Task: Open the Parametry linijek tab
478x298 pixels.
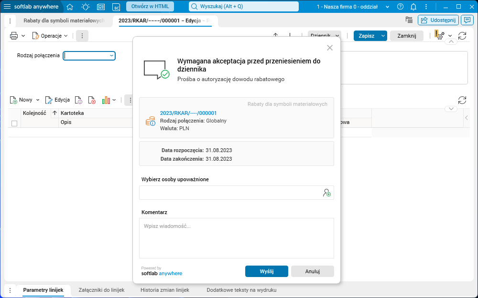Action: 43,290
